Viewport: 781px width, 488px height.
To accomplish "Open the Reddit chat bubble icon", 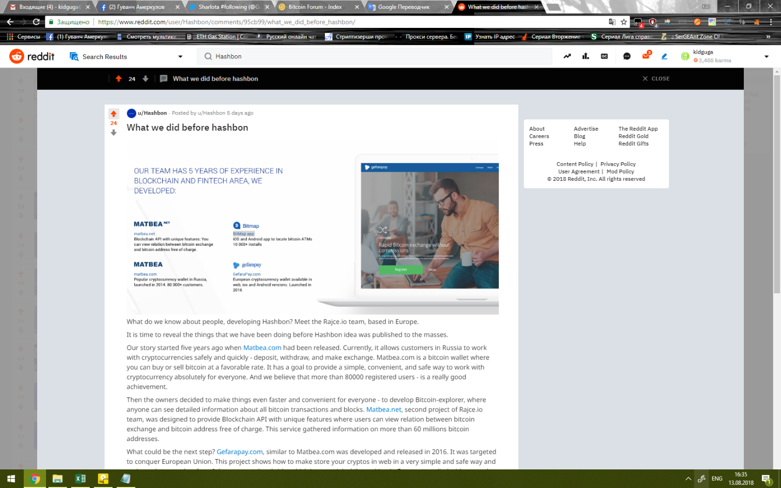I will pyautogui.click(x=627, y=56).
